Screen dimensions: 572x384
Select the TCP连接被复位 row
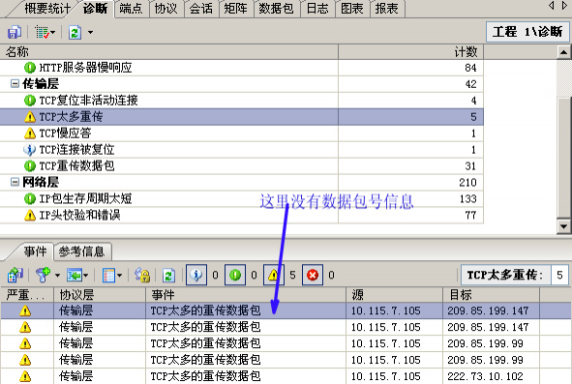(x=242, y=150)
